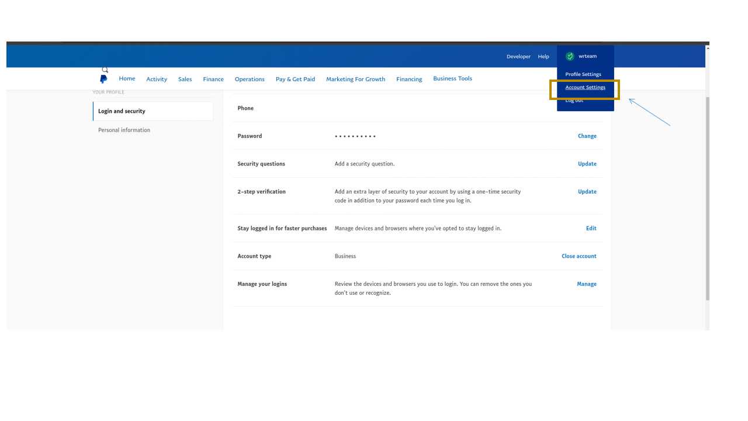
Task: Click the wrteam profile avatar icon
Action: pos(570,57)
